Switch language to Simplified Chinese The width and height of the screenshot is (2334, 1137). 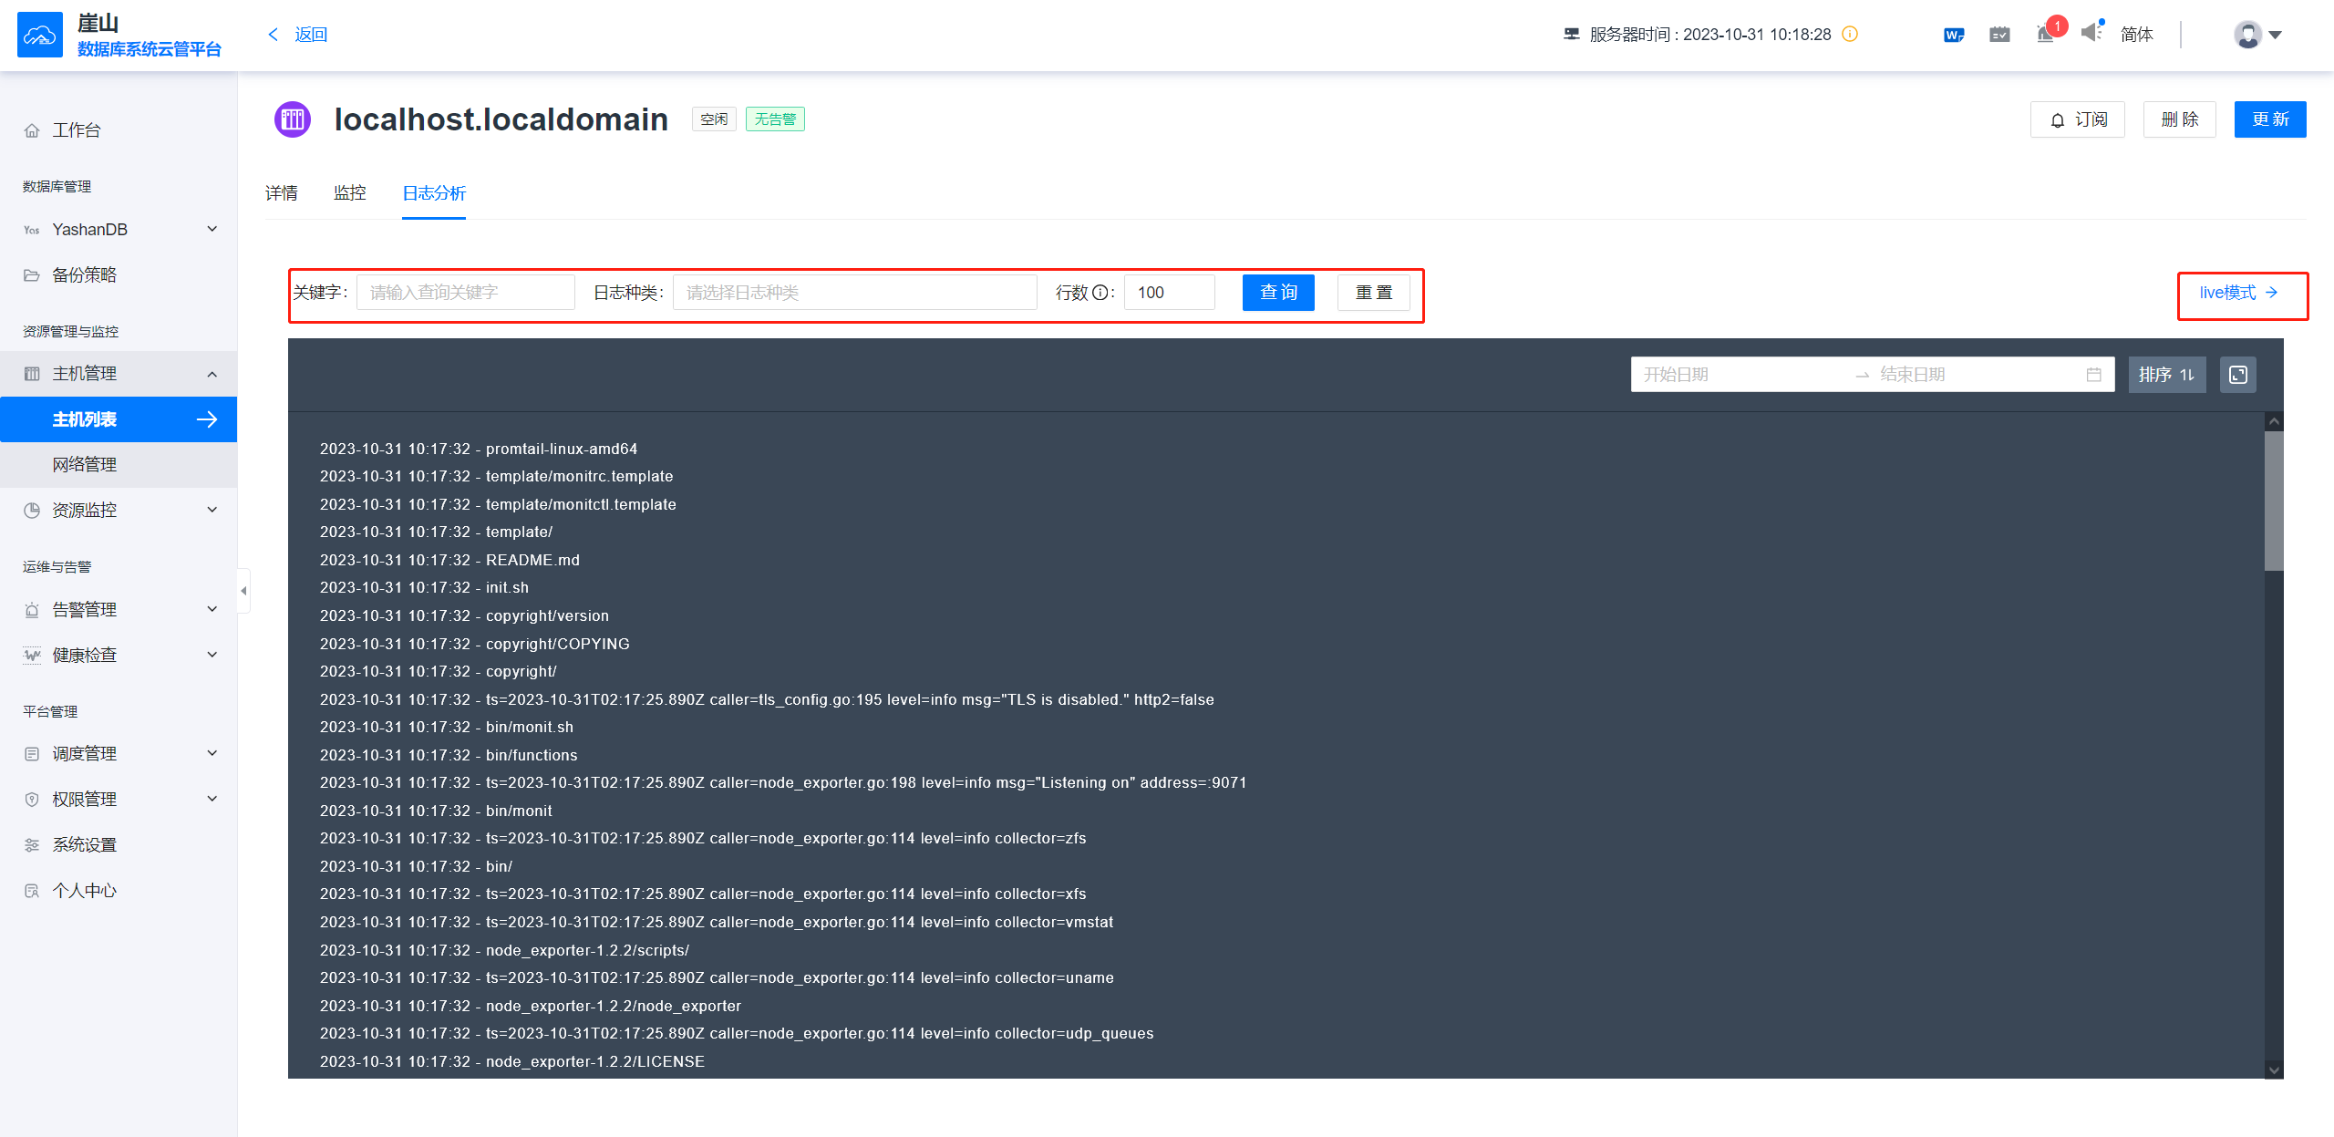coord(2136,35)
